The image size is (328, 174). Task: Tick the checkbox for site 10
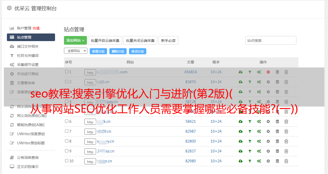[x=67, y=161]
